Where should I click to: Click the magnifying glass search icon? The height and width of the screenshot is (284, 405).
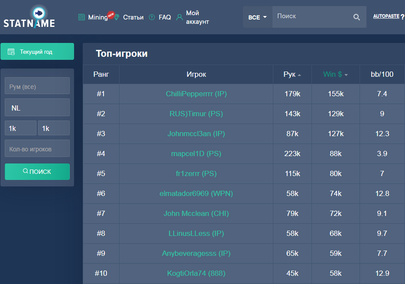tap(356, 17)
